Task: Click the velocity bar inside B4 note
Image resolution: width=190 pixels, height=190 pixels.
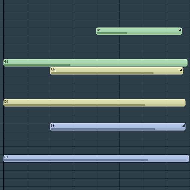Action: coord(112,33)
